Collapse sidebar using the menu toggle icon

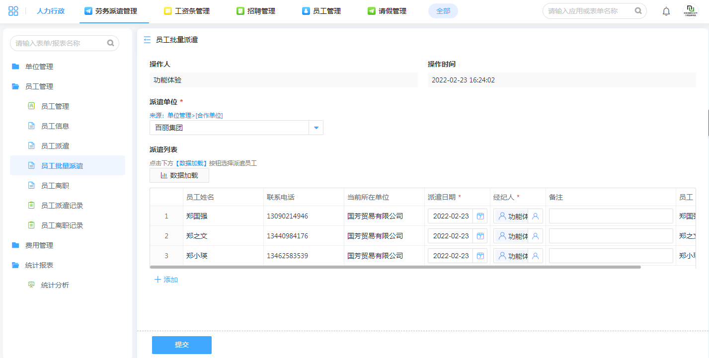(x=147, y=40)
